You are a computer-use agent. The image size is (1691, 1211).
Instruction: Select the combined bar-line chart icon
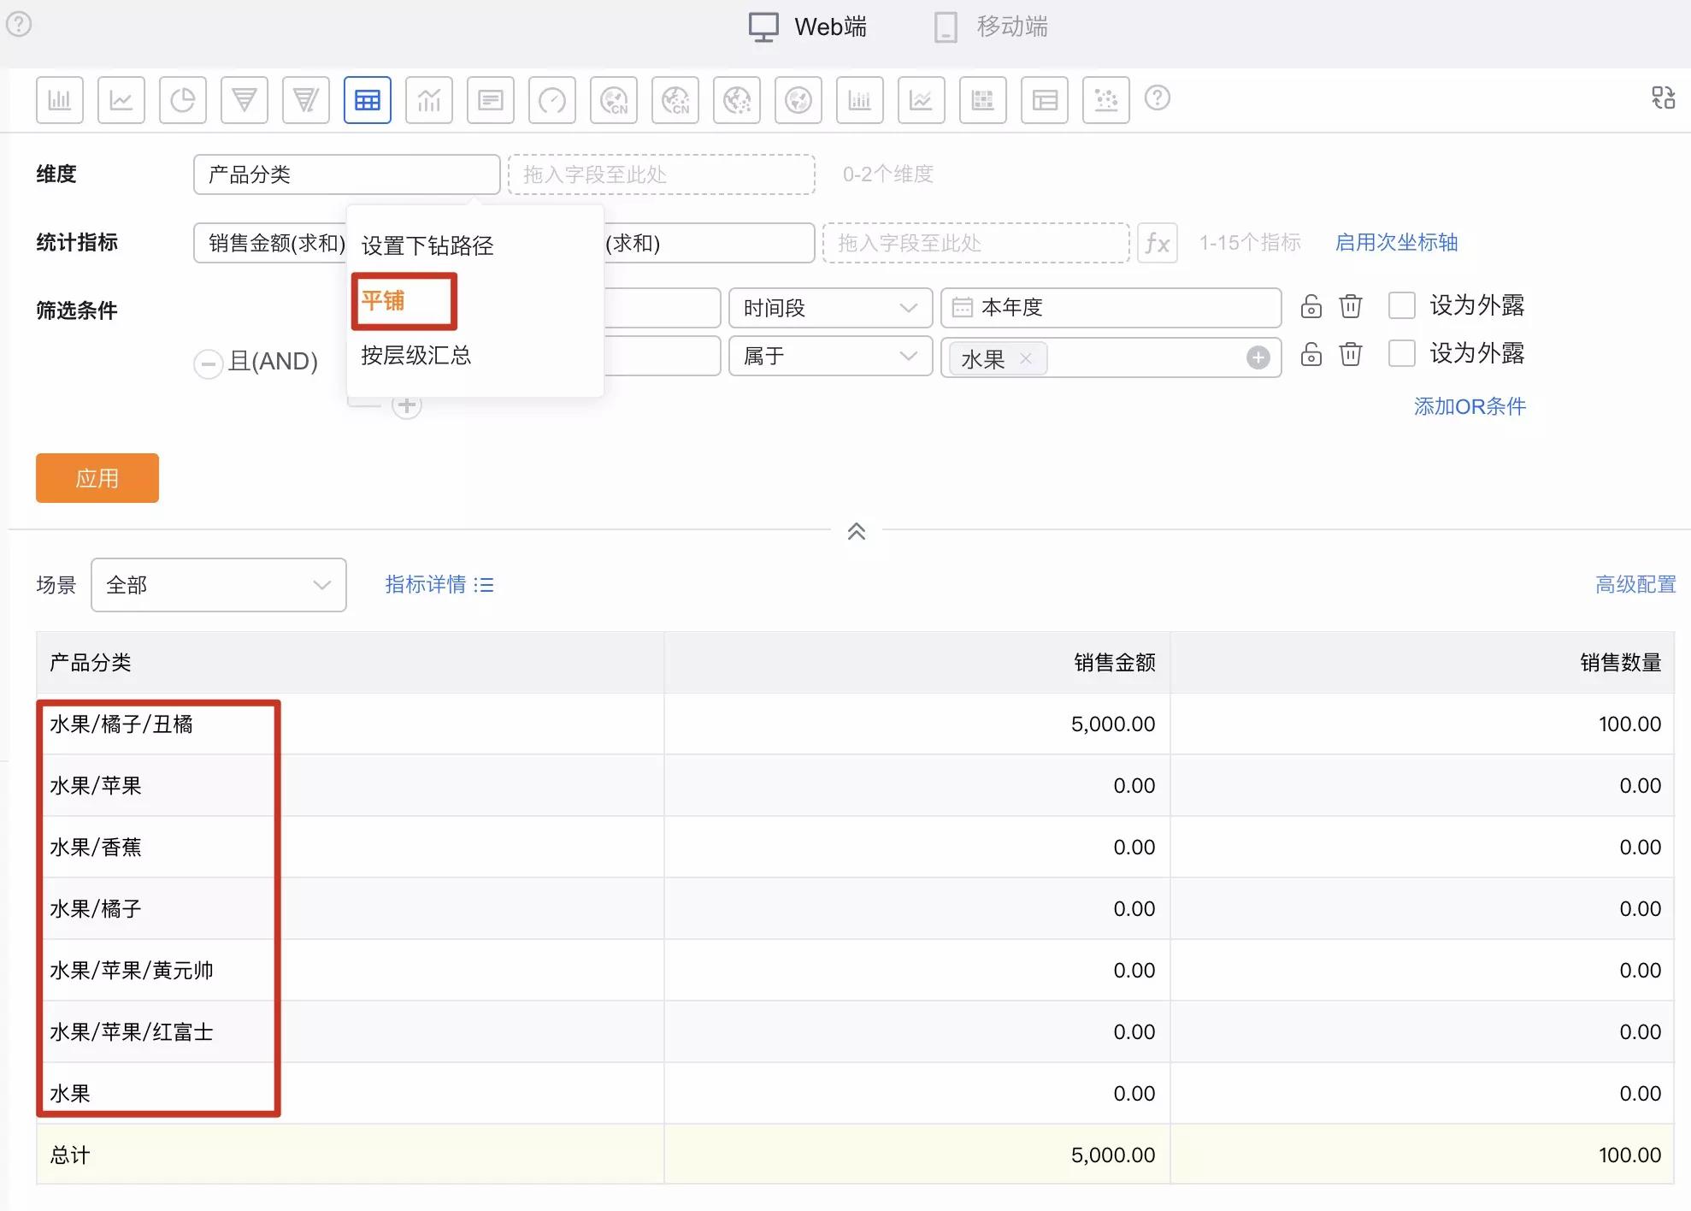click(x=429, y=100)
